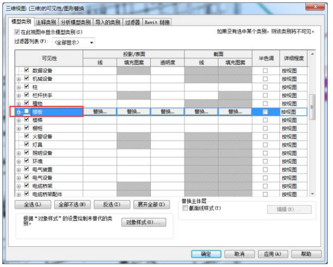Click 替换 under 透明度 for 楼板
The image size is (333, 267).
pos(167,111)
